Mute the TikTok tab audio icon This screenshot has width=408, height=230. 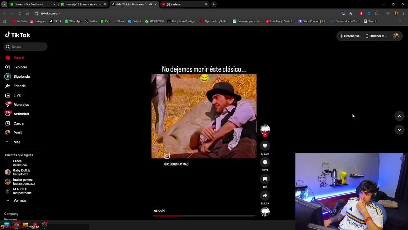click(x=150, y=4)
